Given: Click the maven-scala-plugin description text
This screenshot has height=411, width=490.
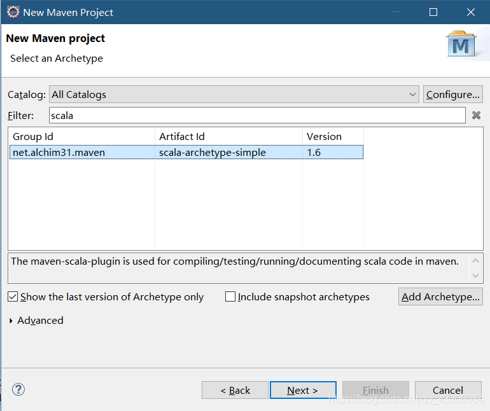Looking at the screenshot, I should (x=235, y=261).
